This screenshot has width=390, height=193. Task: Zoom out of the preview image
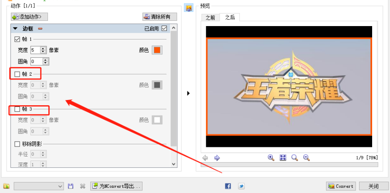(x=306, y=158)
